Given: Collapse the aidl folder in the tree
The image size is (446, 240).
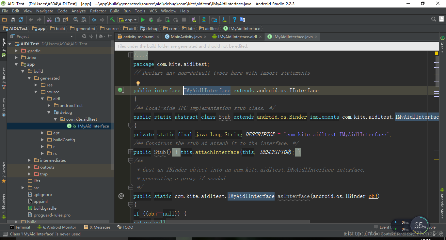Looking at the screenshot, I should coord(42,99).
